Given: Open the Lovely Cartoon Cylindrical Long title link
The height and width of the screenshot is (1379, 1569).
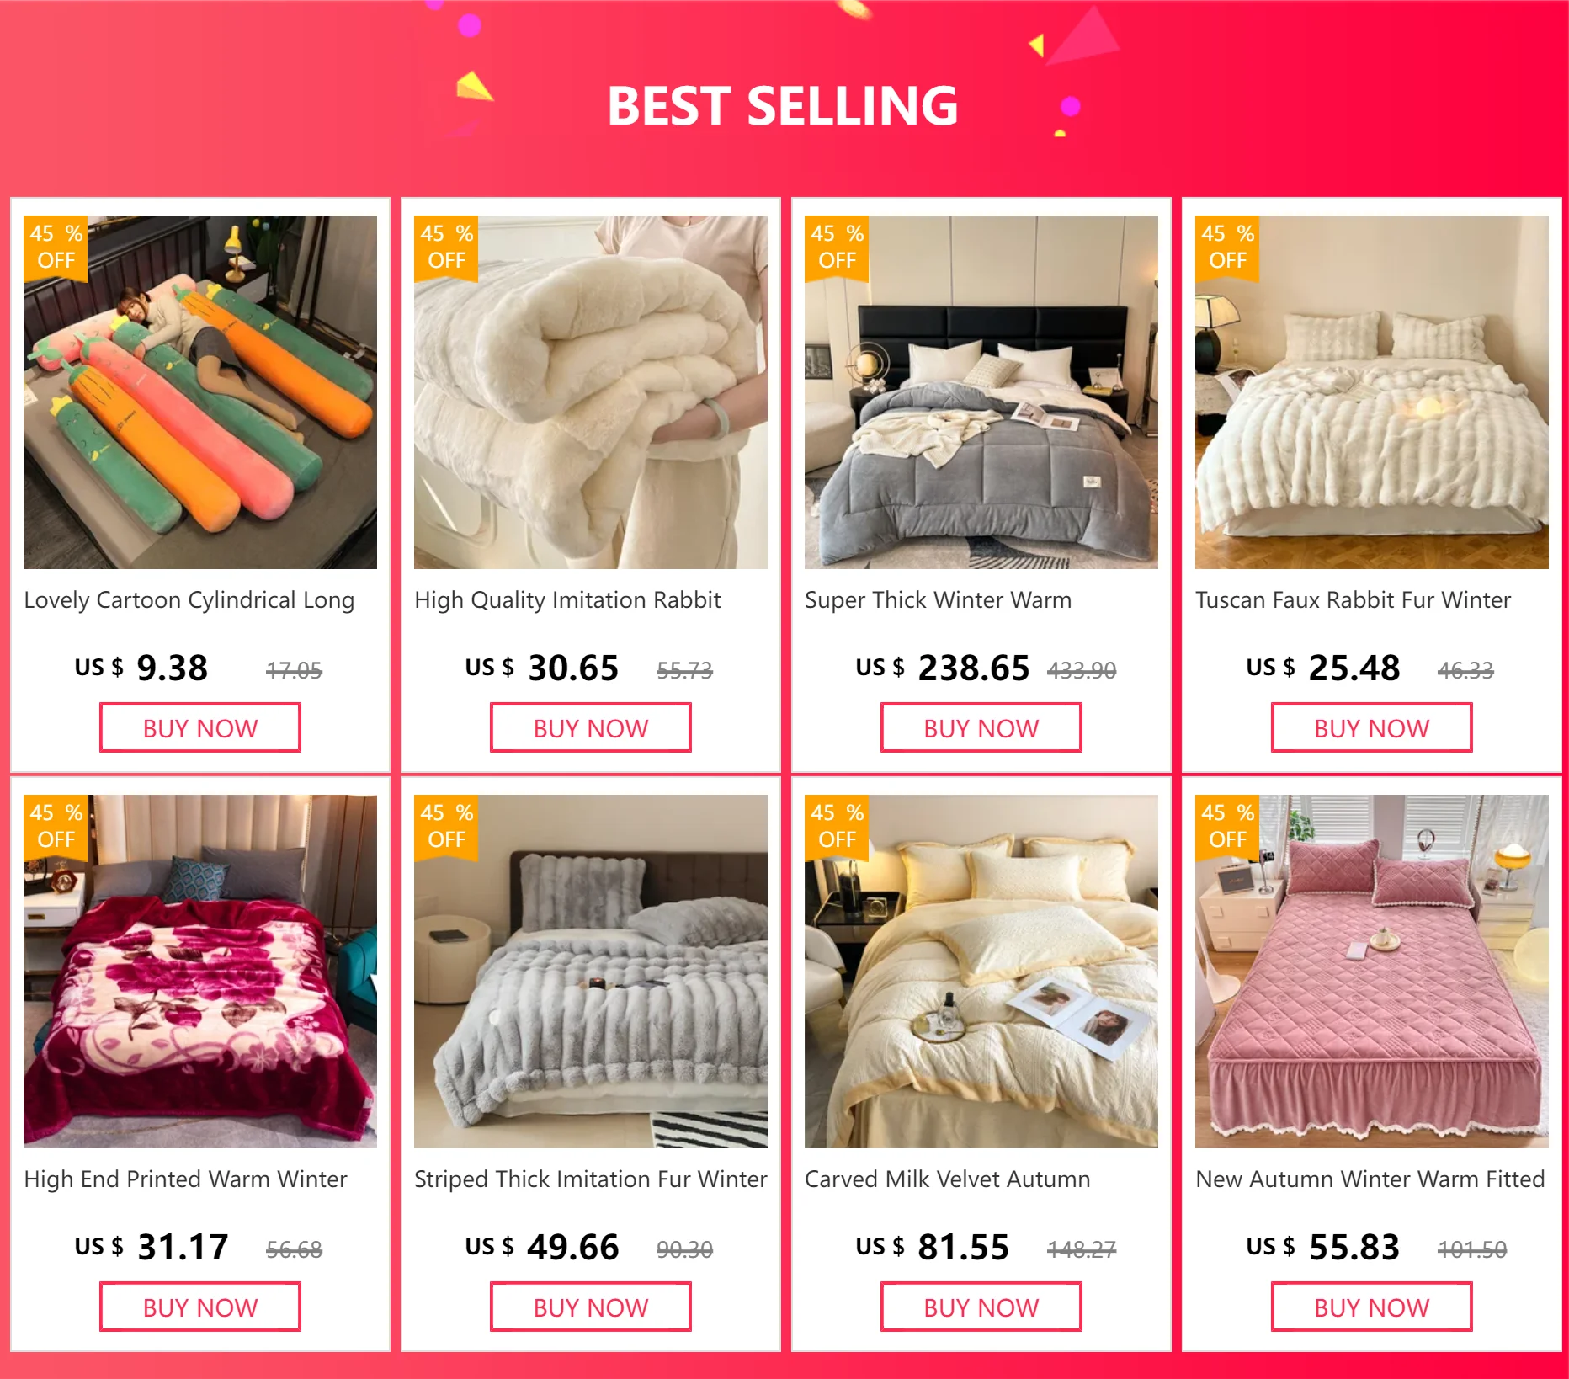Looking at the screenshot, I should click(x=189, y=600).
